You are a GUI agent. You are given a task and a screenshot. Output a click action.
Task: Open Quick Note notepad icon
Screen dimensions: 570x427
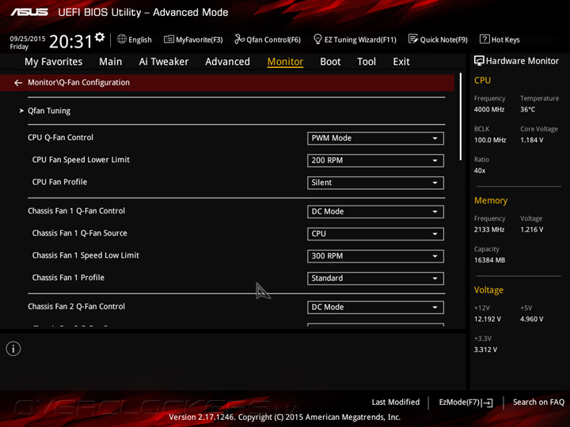pos(413,39)
